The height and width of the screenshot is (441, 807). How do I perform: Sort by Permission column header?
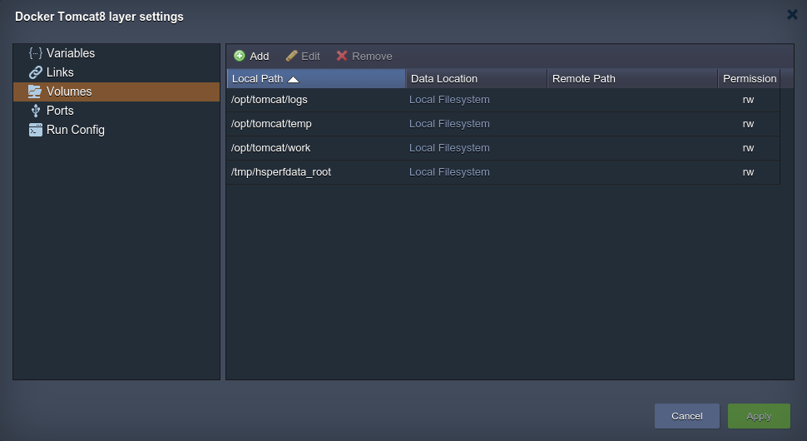click(x=750, y=79)
